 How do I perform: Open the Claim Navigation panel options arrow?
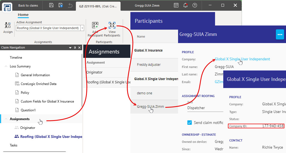click(70, 48)
